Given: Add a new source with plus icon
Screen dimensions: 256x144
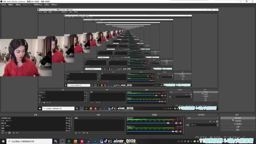Looking at the screenshot, I should (3, 133).
